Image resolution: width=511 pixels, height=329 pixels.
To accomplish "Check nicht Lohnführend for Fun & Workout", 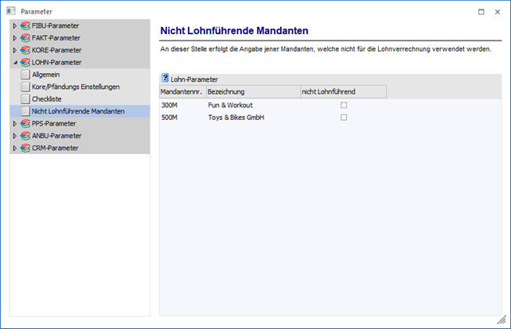I will (x=344, y=105).
